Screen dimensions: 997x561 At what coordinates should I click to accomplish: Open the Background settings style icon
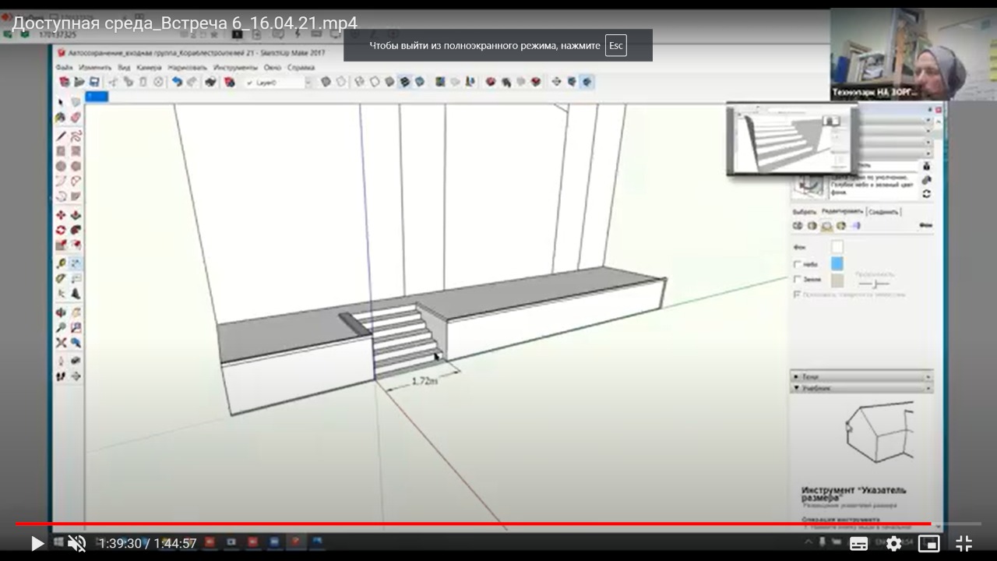click(x=827, y=226)
